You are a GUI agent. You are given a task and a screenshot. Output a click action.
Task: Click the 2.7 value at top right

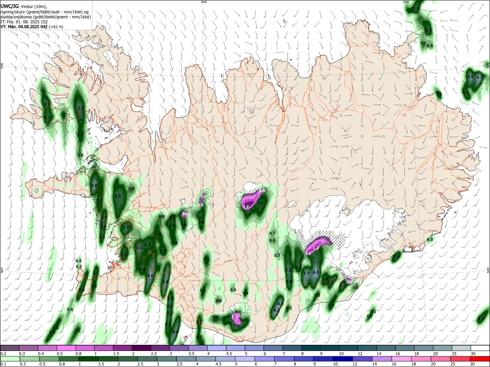coord(416,9)
